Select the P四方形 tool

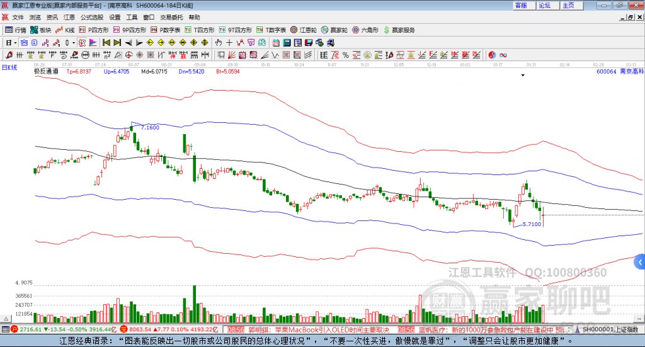click(x=94, y=30)
